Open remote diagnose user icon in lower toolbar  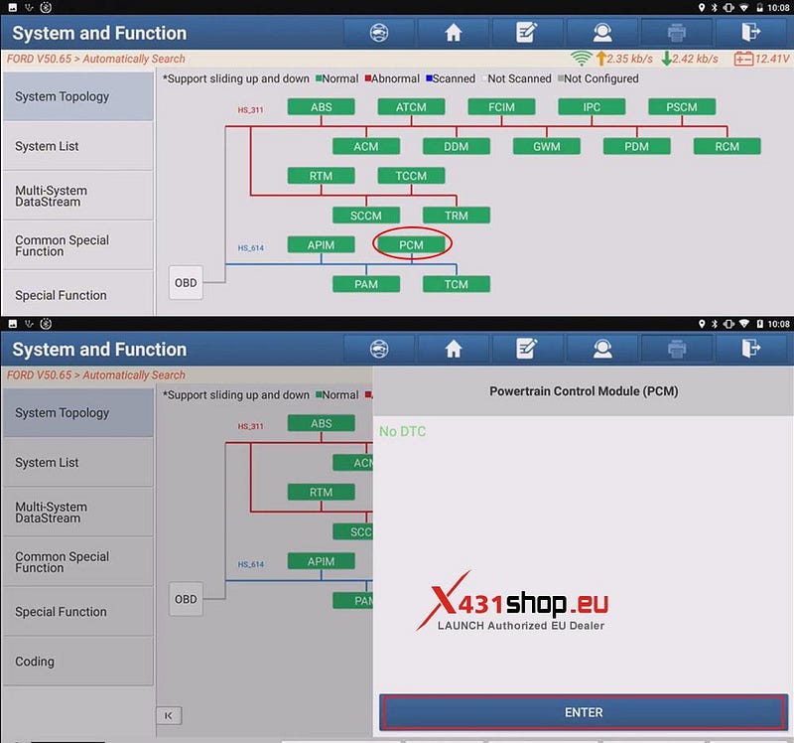[602, 349]
